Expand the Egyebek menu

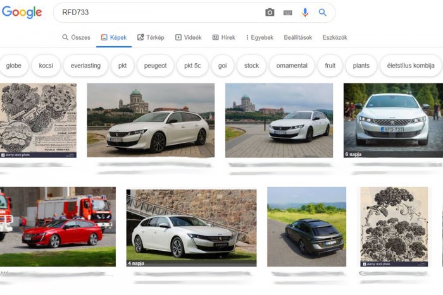click(259, 37)
